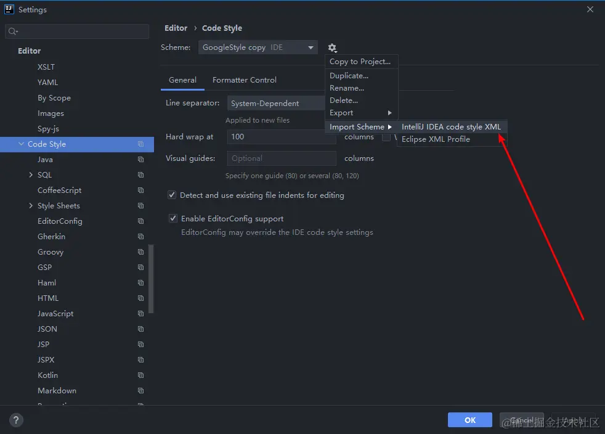
Task: Click the Hard wrap at field with 100
Action: click(x=282, y=137)
